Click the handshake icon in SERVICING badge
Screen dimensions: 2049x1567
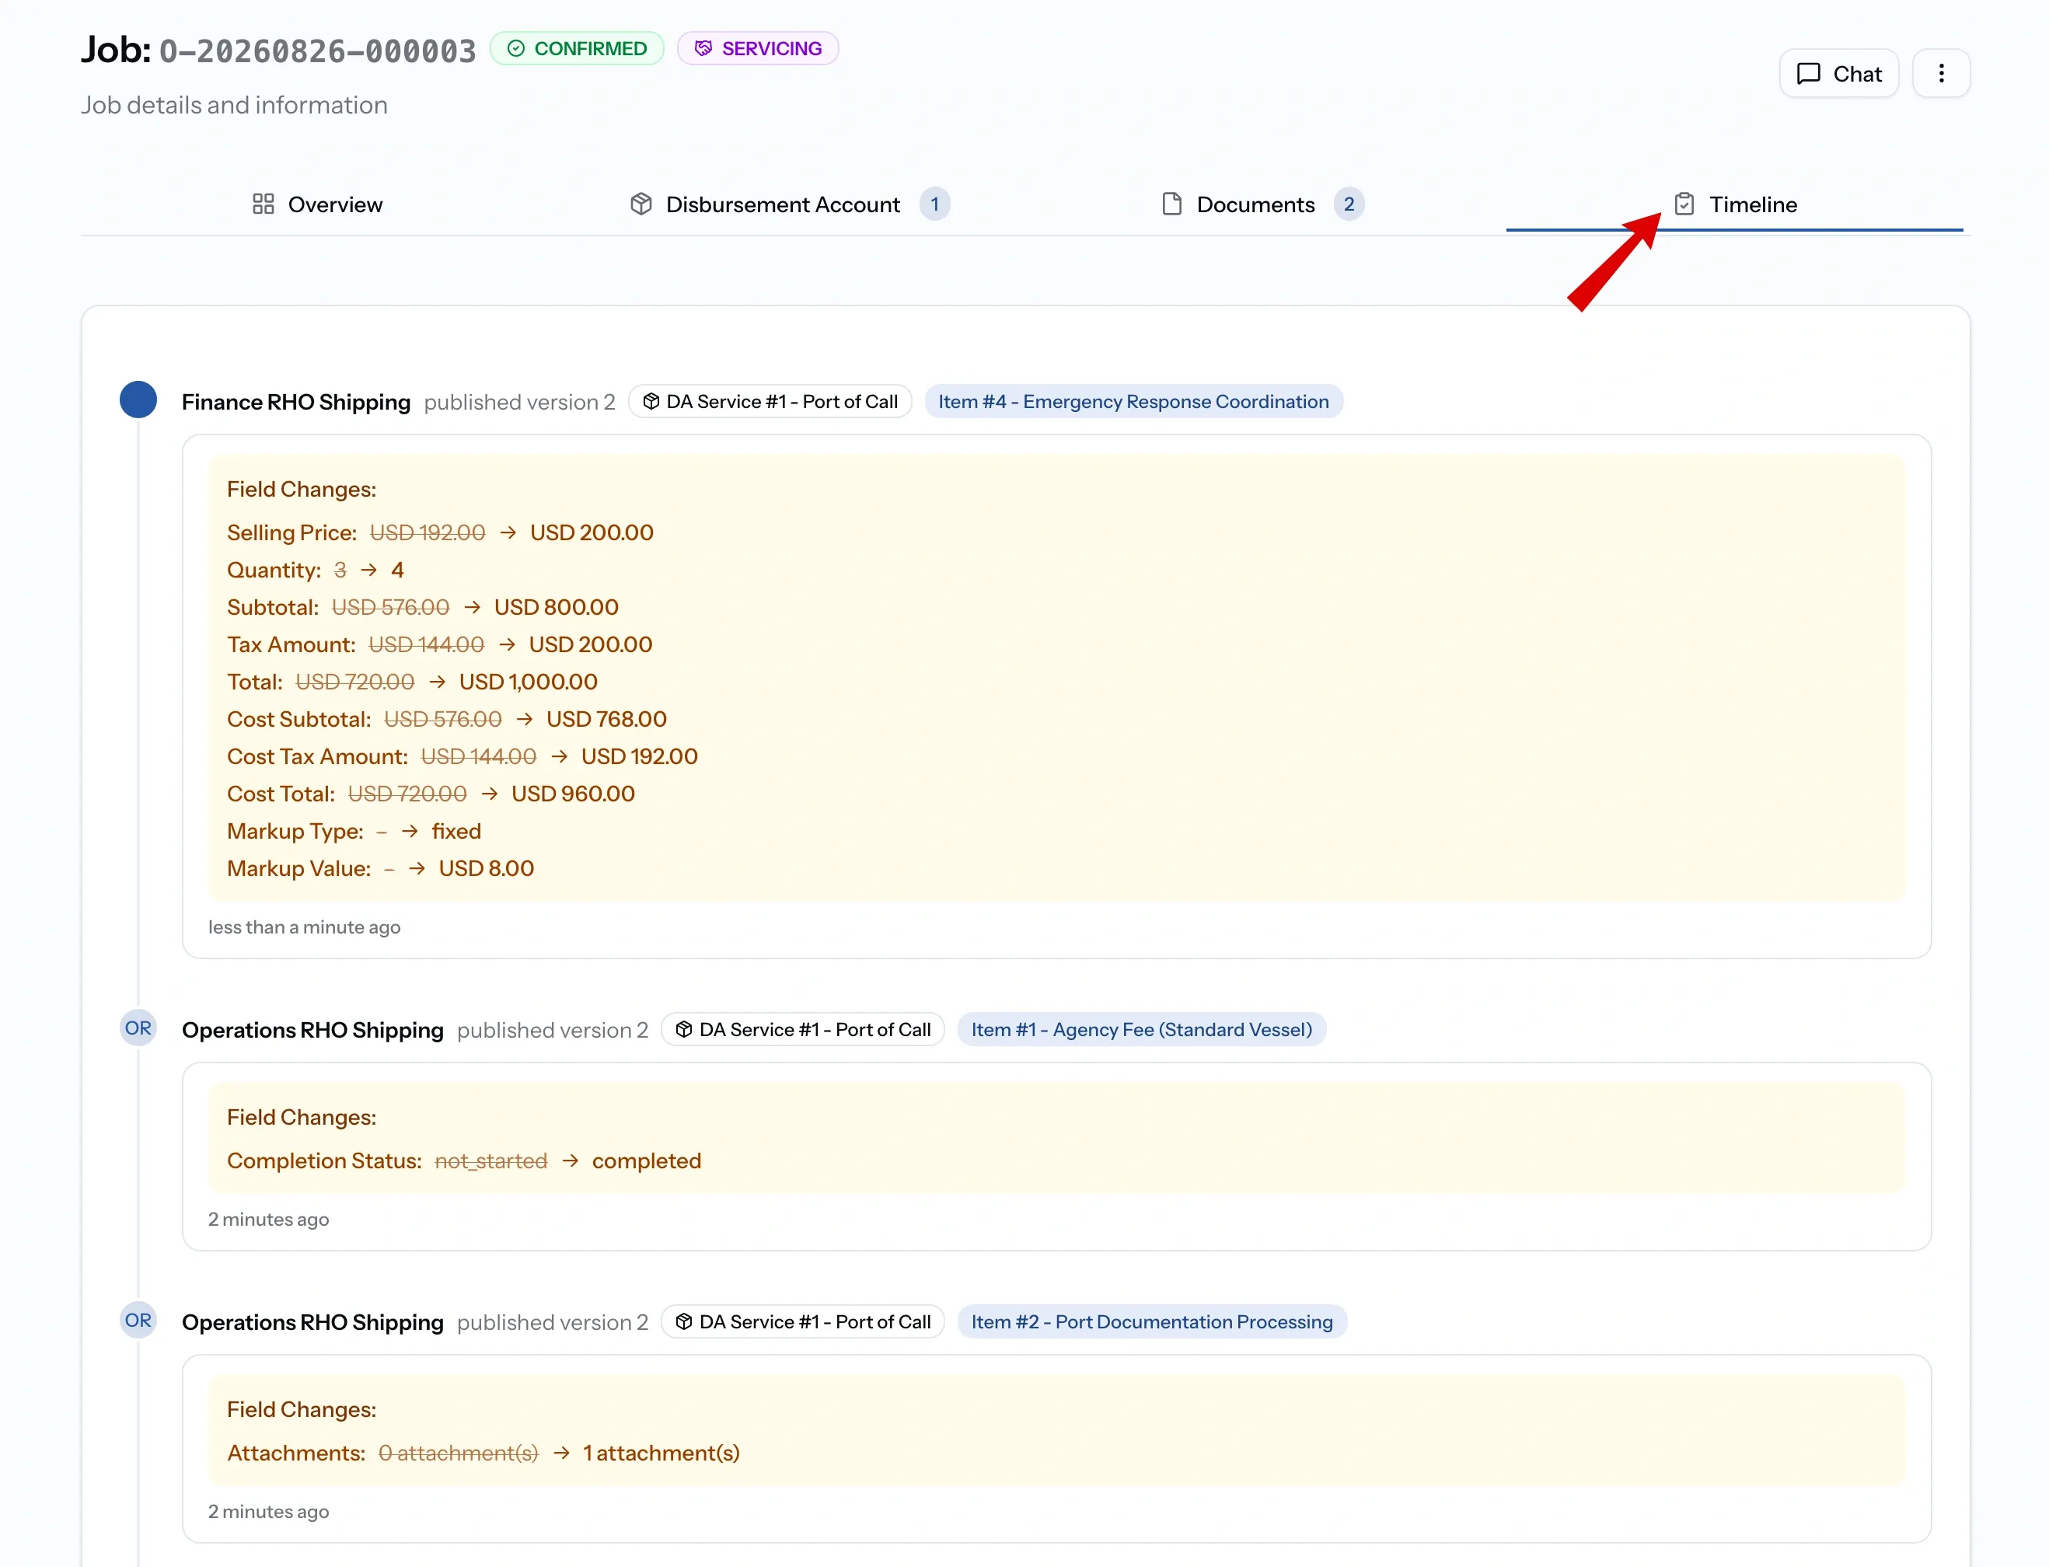coord(703,48)
